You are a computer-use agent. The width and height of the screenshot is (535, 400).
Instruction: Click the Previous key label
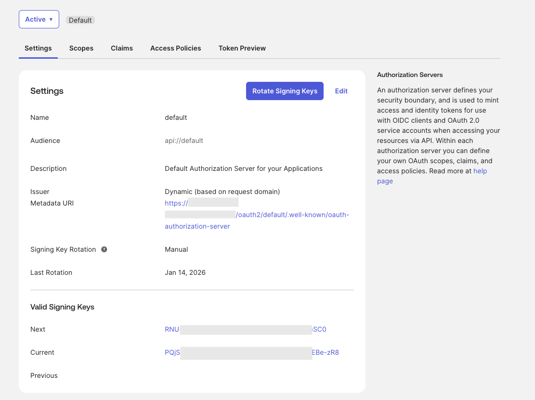(x=44, y=375)
